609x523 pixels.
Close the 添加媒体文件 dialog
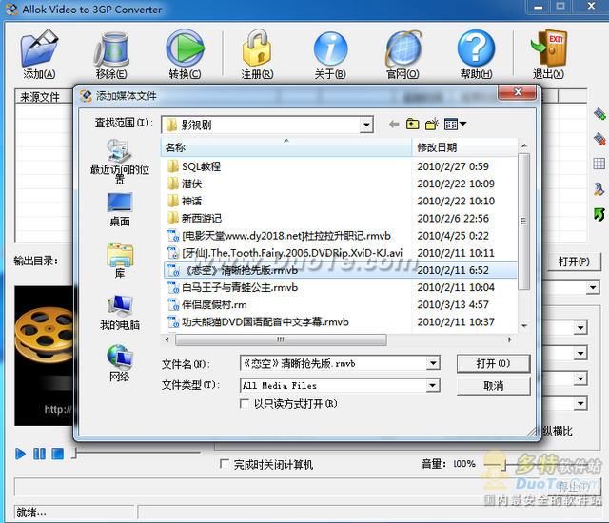tap(518, 92)
